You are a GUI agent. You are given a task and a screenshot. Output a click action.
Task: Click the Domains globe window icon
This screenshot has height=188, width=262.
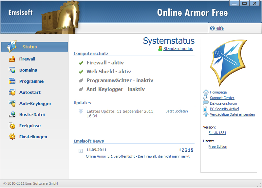click(12, 70)
